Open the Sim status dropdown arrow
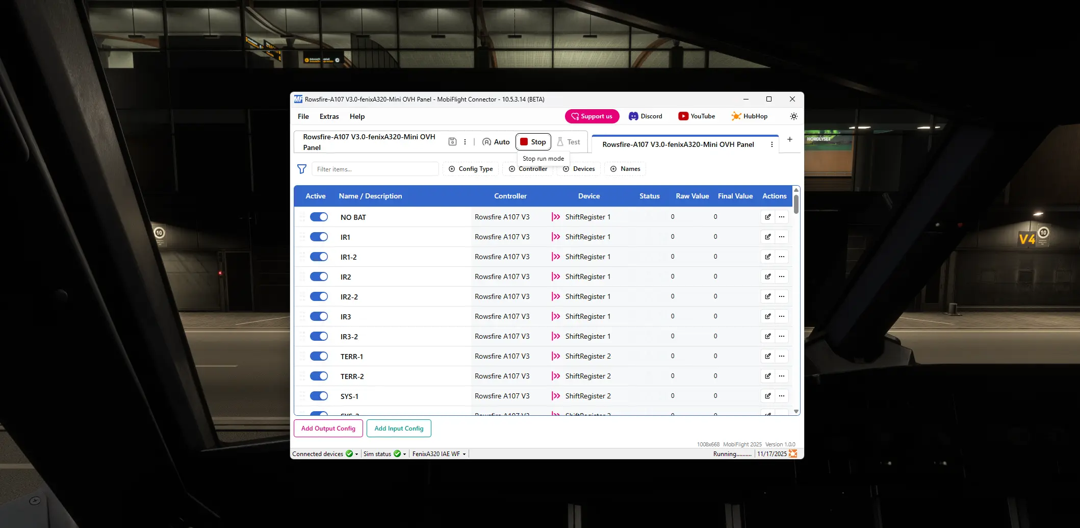Viewport: 1080px width, 528px height. (404, 454)
